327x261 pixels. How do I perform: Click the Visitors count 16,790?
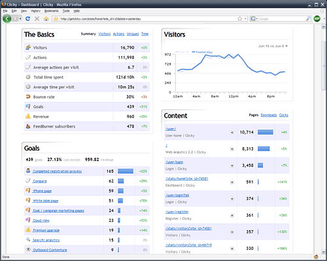pyautogui.click(x=128, y=48)
